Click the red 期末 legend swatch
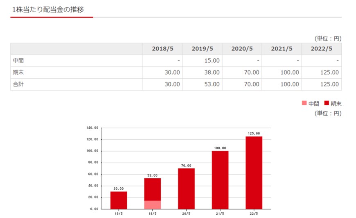This screenshot has height=218, width=356. pyautogui.click(x=327, y=103)
